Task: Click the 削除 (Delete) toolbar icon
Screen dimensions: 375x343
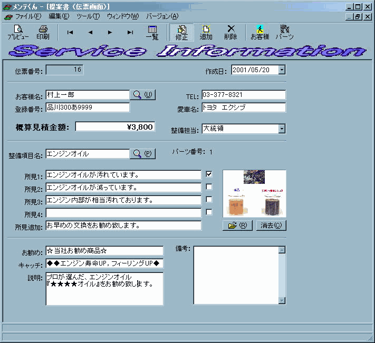Action: 230,32
